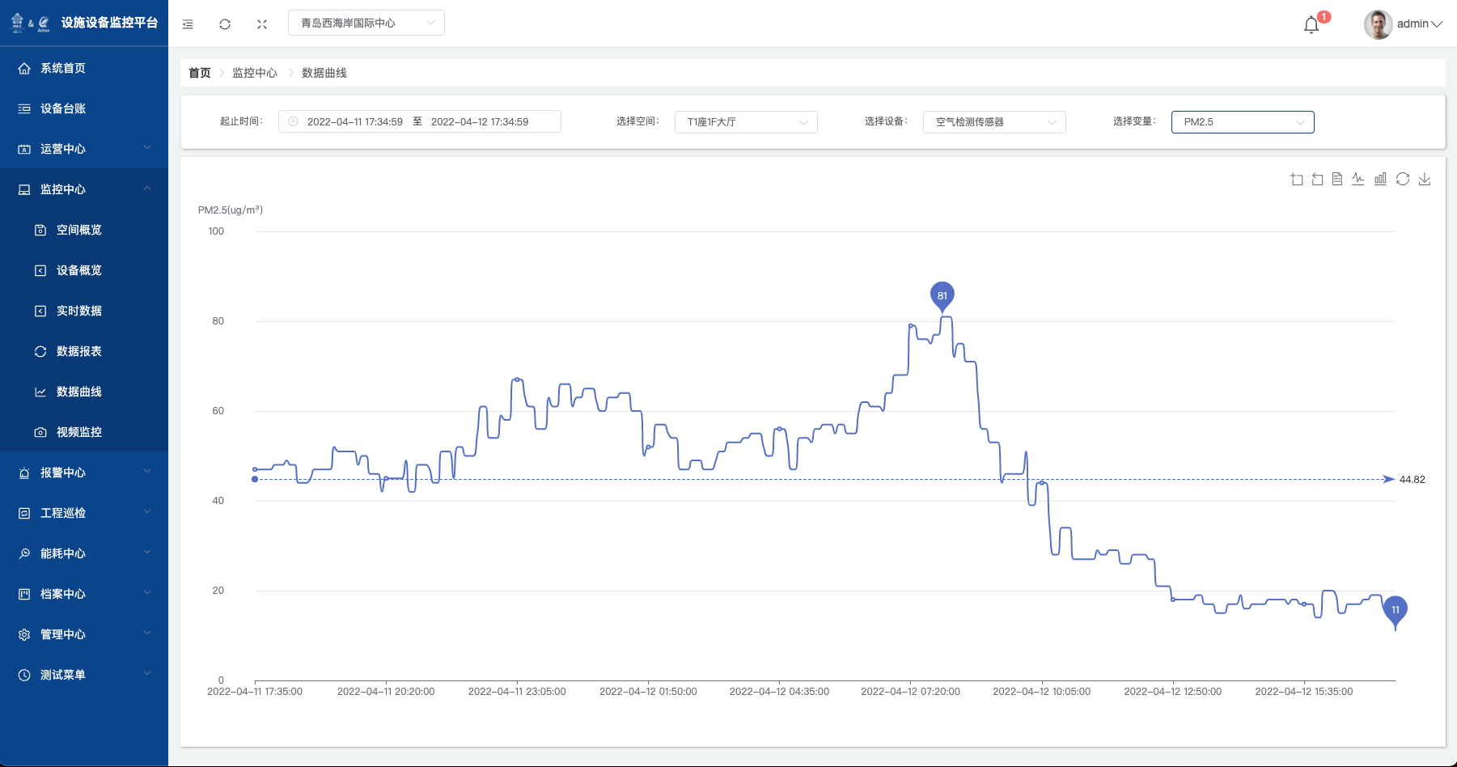Viewport: 1457px width, 767px height.
Task: Go to 视频监控 in the sidebar
Action: tap(79, 432)
